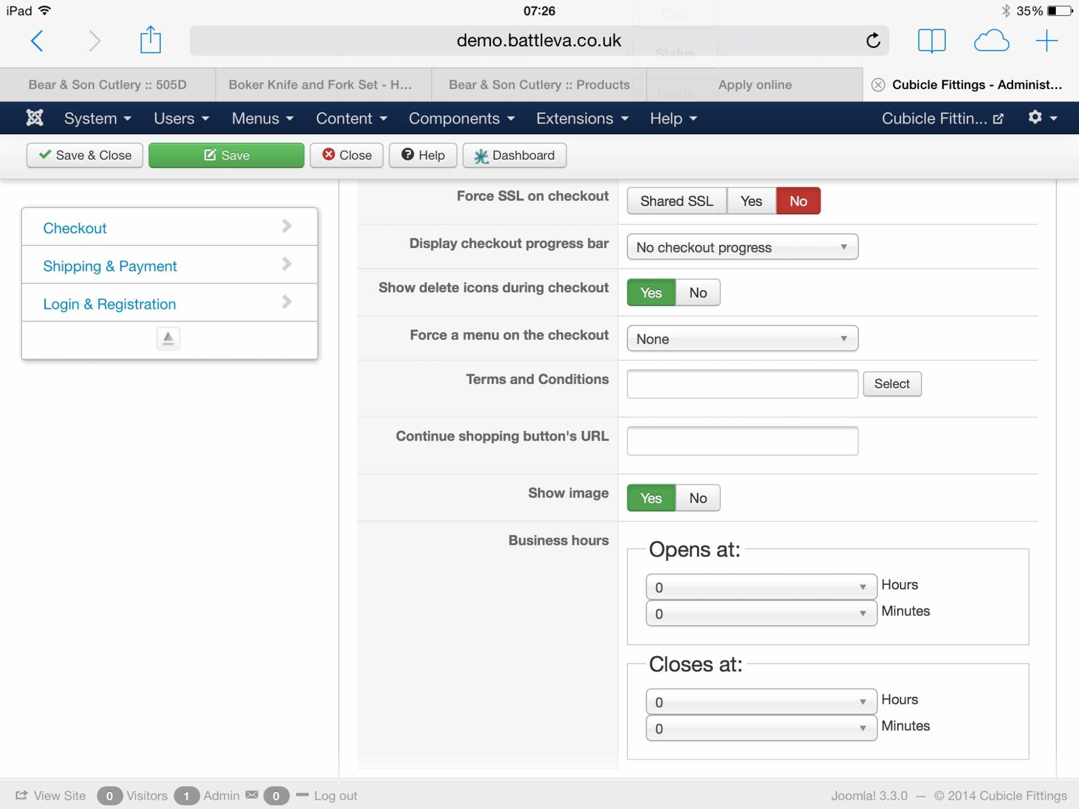This screenshot has height=809, width=1079.
Task: Expand Force a menu dropdown
Action: pyautogui.click(x=742, y=339)
